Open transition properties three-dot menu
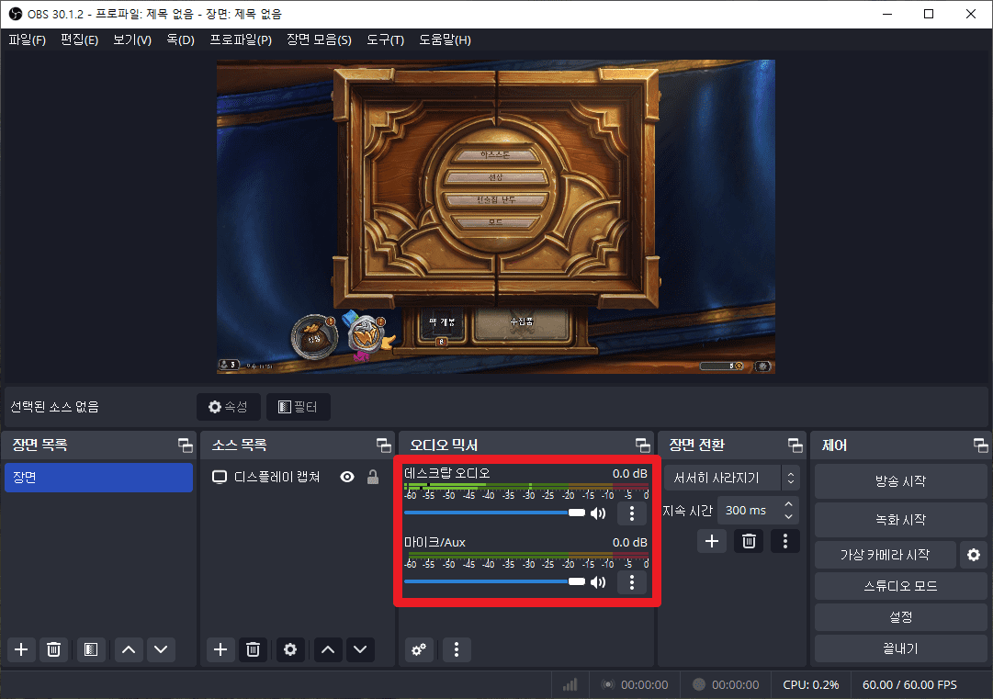Viewport: 993px width, 699px height. 785,541
